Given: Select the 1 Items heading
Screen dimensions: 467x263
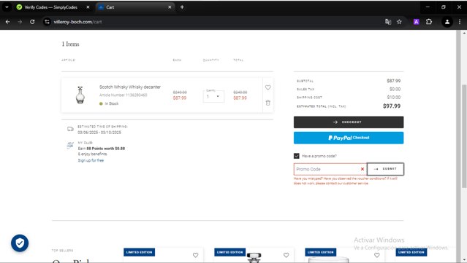Looking at the screenshot, I should pyautogui.click(x=71, y=44).
